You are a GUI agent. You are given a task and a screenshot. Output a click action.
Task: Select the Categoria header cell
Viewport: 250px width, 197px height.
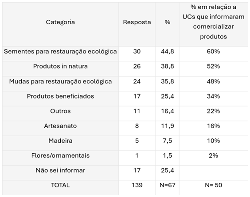[60, 24]
